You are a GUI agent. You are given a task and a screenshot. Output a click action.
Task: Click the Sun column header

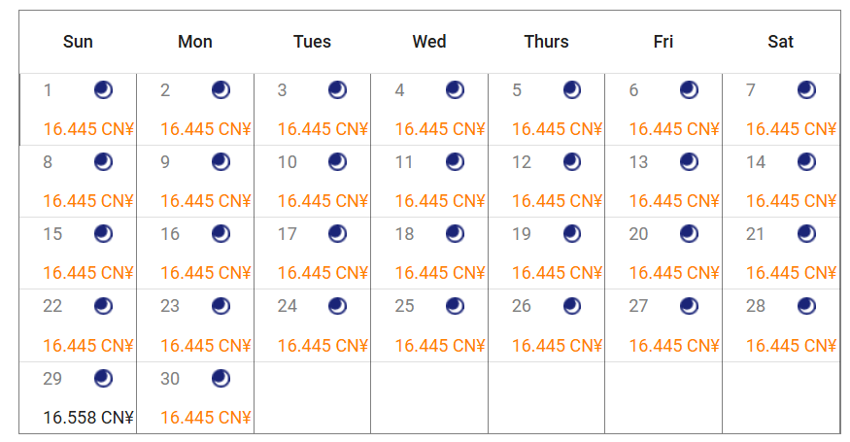click(x=78, y=42)
